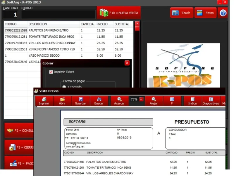Viewport: 234px width, 176px height.
Task: Open the Fotos button
Action: click(x=206, y=13)
